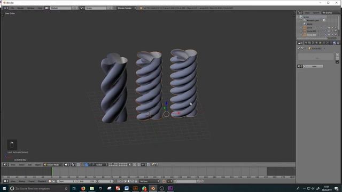Toggle selectability arrow for Circle.002 in outliner
Image resolution: width=342 pixels, height=192 pixels.
point(332,35)
